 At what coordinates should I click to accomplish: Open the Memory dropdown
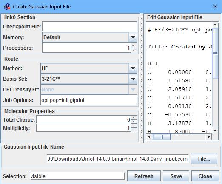point(133,37)
